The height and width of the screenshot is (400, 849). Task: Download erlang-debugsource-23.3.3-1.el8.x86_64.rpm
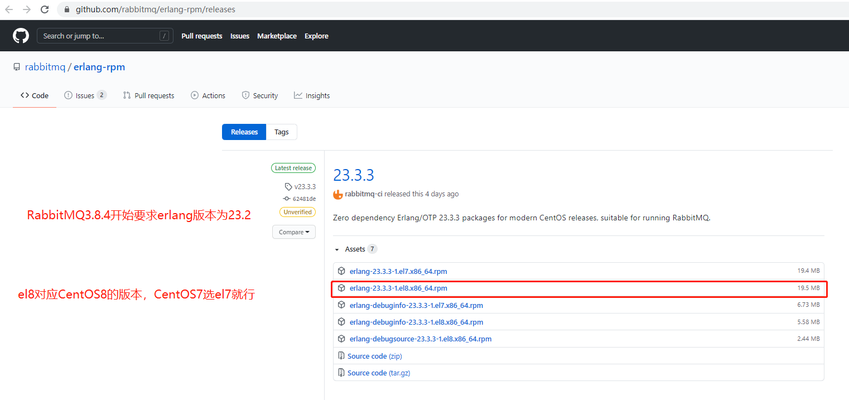tap(421, 339)
